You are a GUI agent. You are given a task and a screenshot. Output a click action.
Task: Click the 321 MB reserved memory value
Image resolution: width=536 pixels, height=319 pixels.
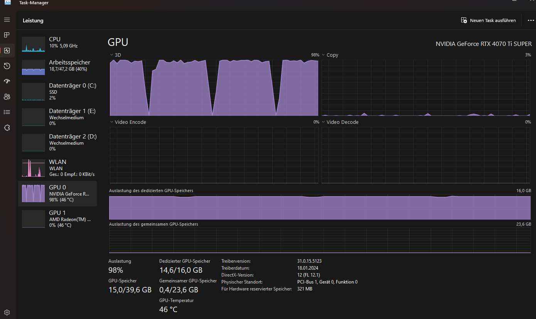[x=305, y=289]
